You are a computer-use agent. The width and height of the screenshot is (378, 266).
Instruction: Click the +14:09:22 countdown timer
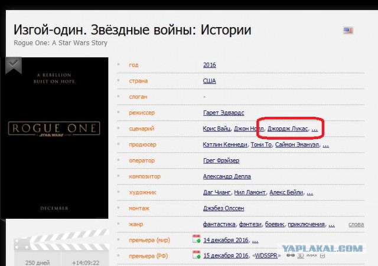point(85,262)
